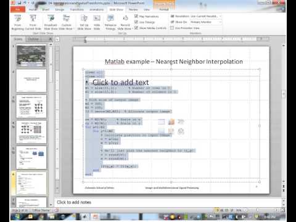This screenshot has width=296, height=222.
Task: Switch to the Outline pane tab
Action: (33, 39)
